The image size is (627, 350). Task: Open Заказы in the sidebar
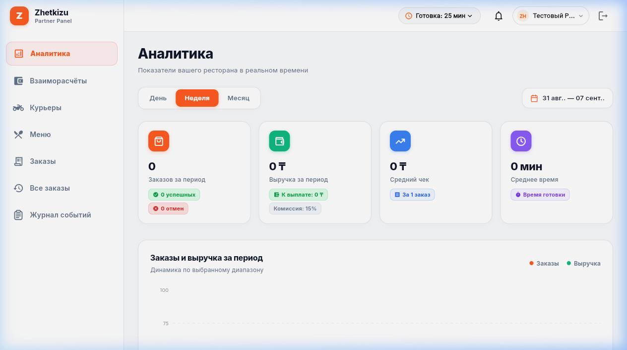(x=62, y=161)
